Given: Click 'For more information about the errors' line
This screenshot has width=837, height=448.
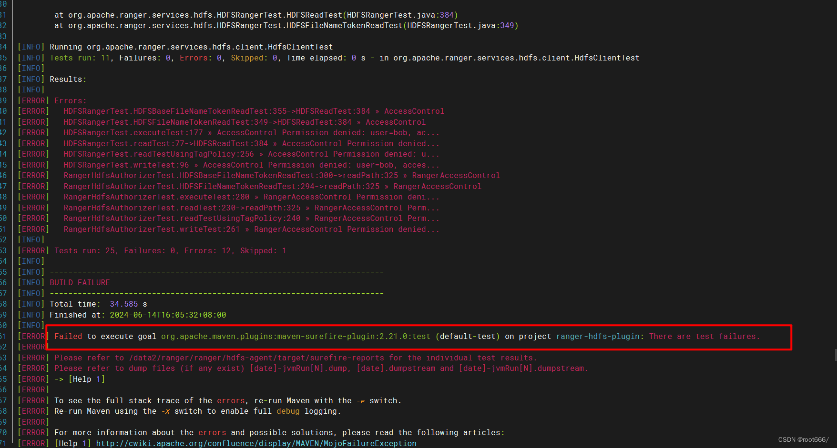Looking at the screenshot, I should point(279,433).
